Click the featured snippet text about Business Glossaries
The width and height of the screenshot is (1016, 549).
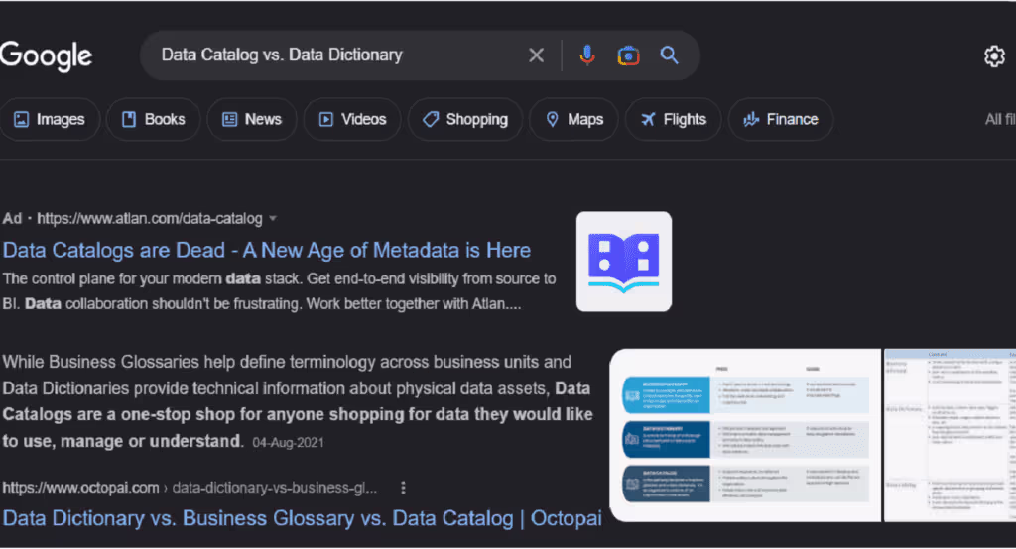[x=298, y=401]
